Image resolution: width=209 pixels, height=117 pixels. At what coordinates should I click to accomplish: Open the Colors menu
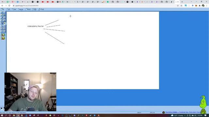click(x=28, y=9)
